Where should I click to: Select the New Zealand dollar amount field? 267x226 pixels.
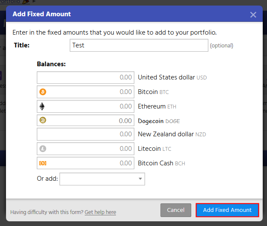pos(86,134)
